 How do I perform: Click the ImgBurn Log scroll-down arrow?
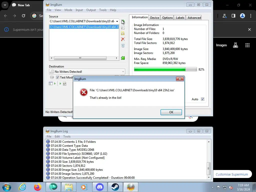(209, 177)
